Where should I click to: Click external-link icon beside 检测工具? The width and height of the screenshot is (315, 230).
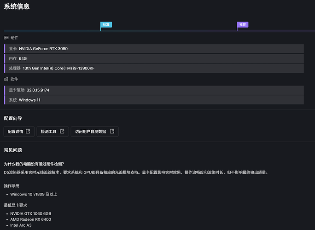point(62,132)
